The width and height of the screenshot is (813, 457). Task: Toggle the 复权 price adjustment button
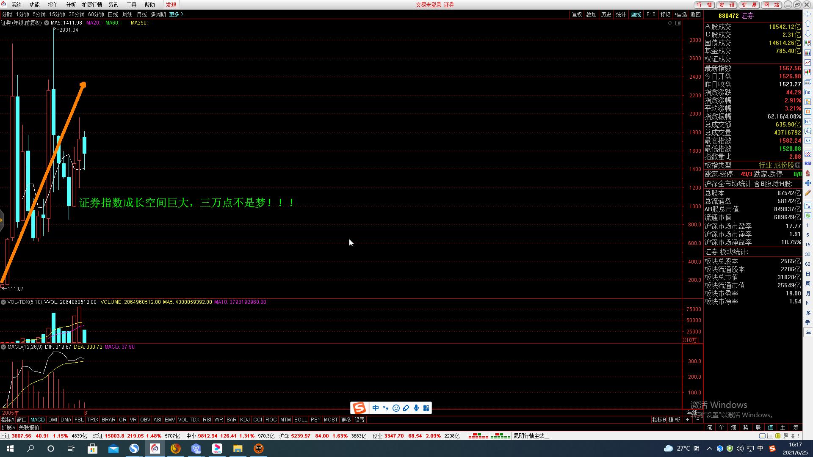click(x=577, y=14)
